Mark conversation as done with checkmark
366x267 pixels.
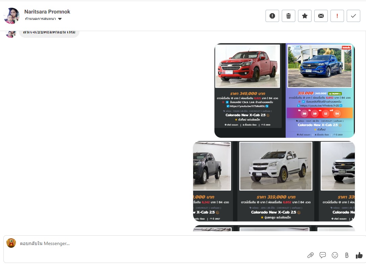(x=353, y=16)
